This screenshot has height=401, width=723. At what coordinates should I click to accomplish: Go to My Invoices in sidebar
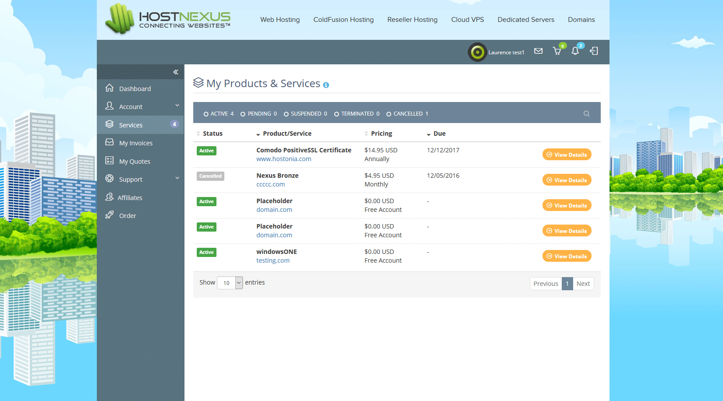coord(136,143)
